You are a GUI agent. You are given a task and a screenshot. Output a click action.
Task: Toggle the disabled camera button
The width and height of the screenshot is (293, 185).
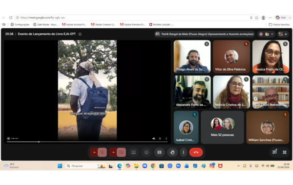(121, 152)
